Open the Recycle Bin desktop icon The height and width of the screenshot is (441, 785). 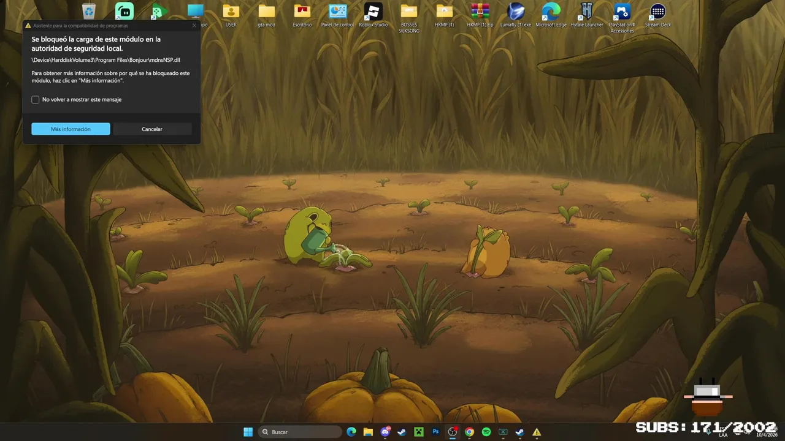point(89,12)
